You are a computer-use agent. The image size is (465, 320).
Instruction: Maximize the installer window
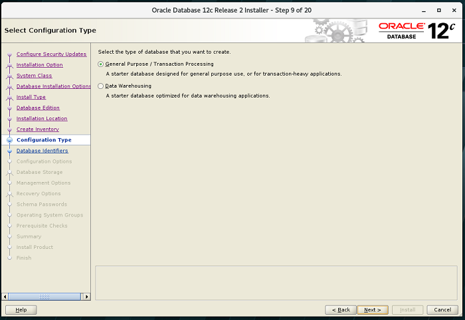pos(440,11)
